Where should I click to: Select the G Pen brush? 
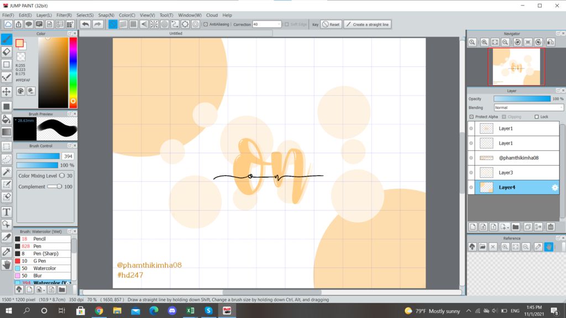(x=43, y=261)
